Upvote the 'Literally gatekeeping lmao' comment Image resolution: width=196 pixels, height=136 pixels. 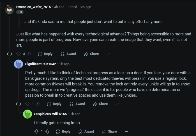coord(36,132)
